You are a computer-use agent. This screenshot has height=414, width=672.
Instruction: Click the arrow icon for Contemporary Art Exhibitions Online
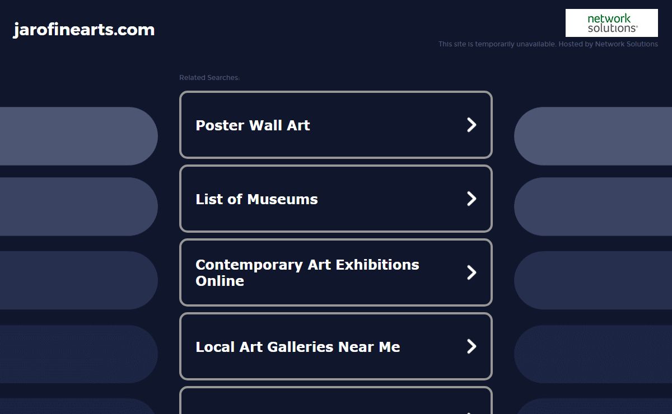(472, 272)
